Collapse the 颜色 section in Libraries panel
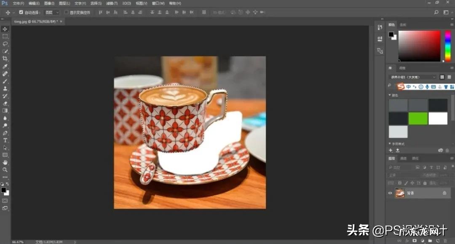 pos(390,95)
